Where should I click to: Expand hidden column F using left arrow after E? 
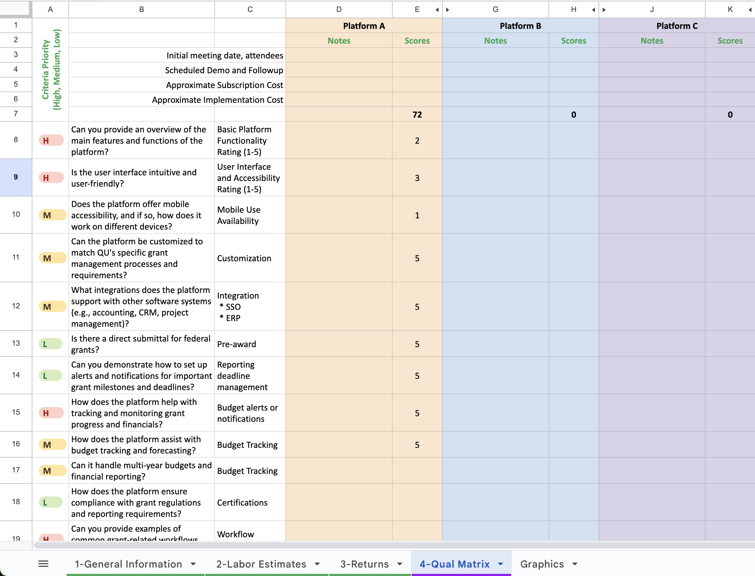pyautogui.click(x=437, y=10)
